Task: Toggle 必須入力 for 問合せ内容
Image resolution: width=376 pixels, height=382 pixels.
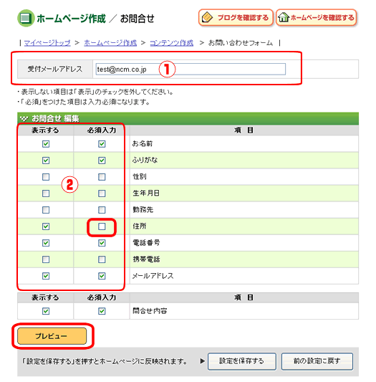Action: click(102, 311)
